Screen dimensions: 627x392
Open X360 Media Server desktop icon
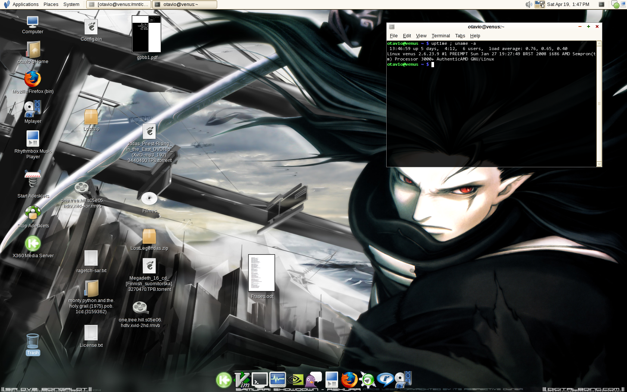coord(33,243)
